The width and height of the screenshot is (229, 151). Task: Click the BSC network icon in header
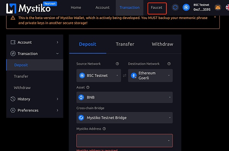coord(186,7)
